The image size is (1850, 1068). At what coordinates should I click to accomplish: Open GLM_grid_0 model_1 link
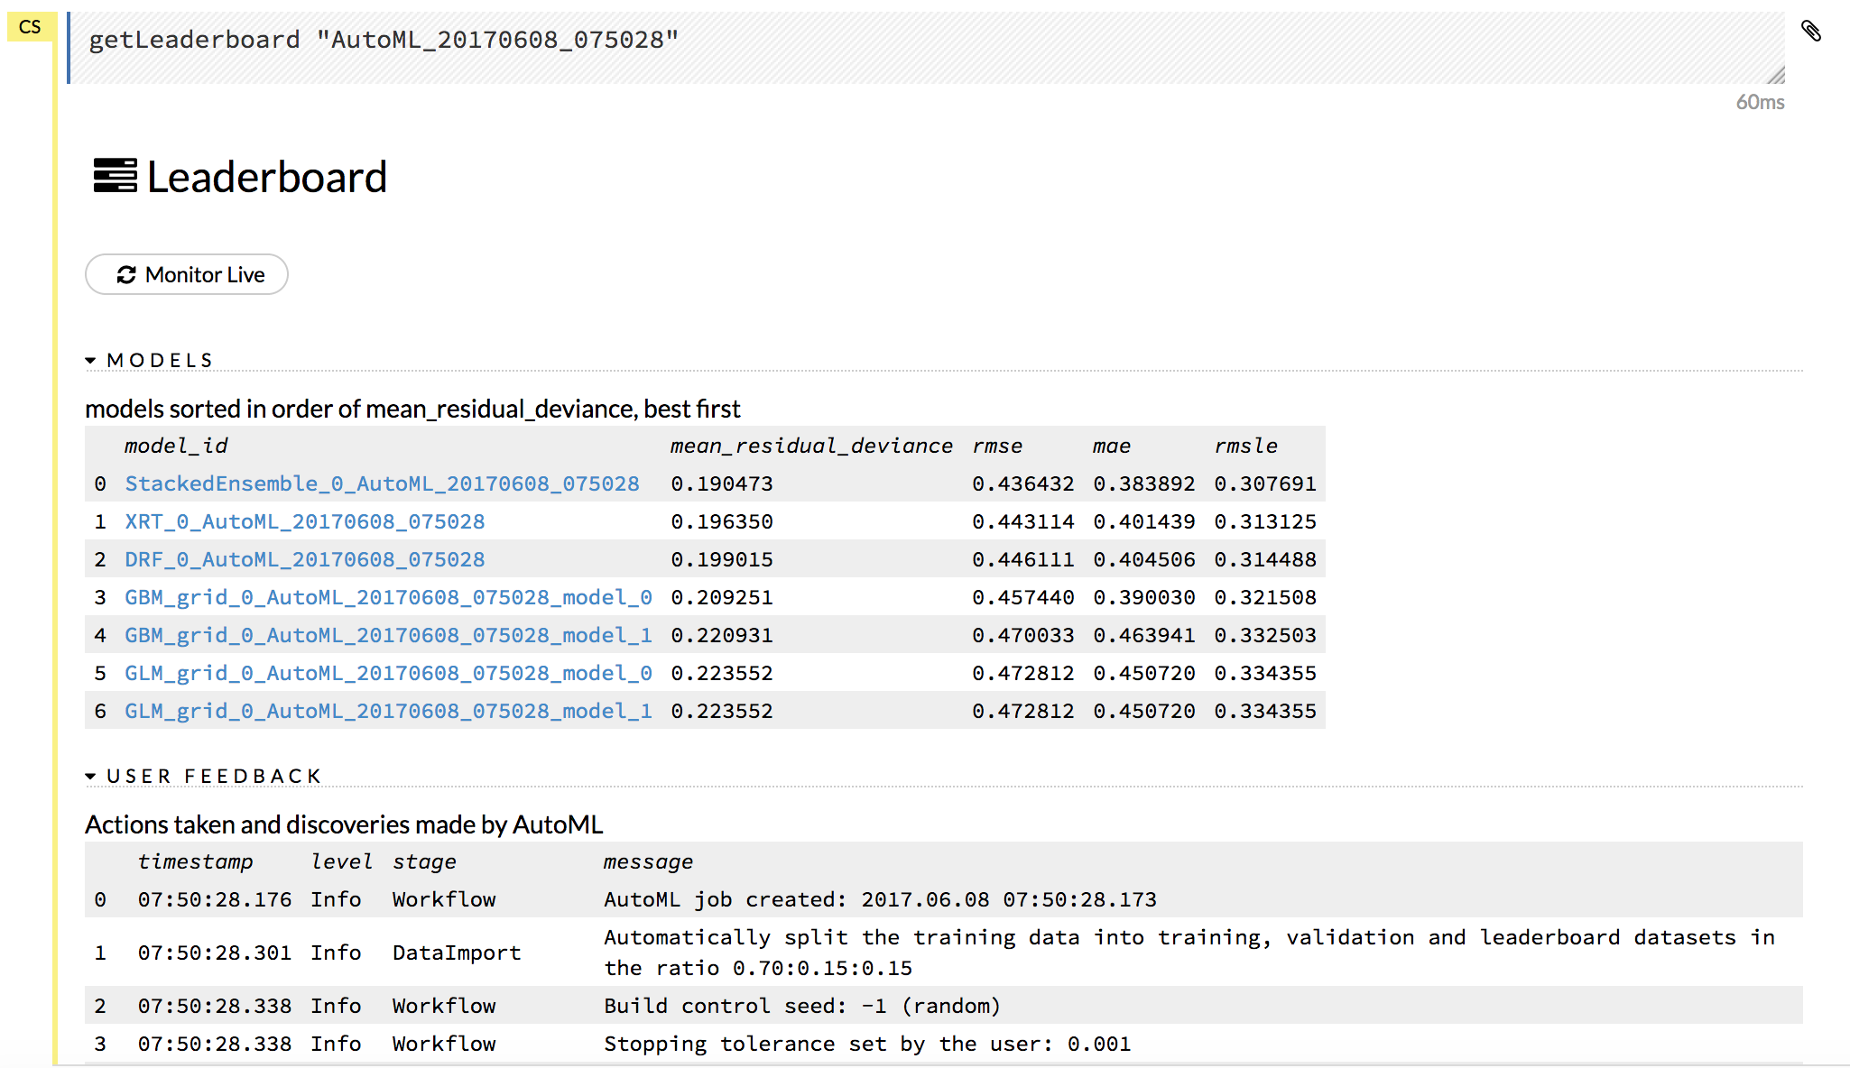pos(388,711)
